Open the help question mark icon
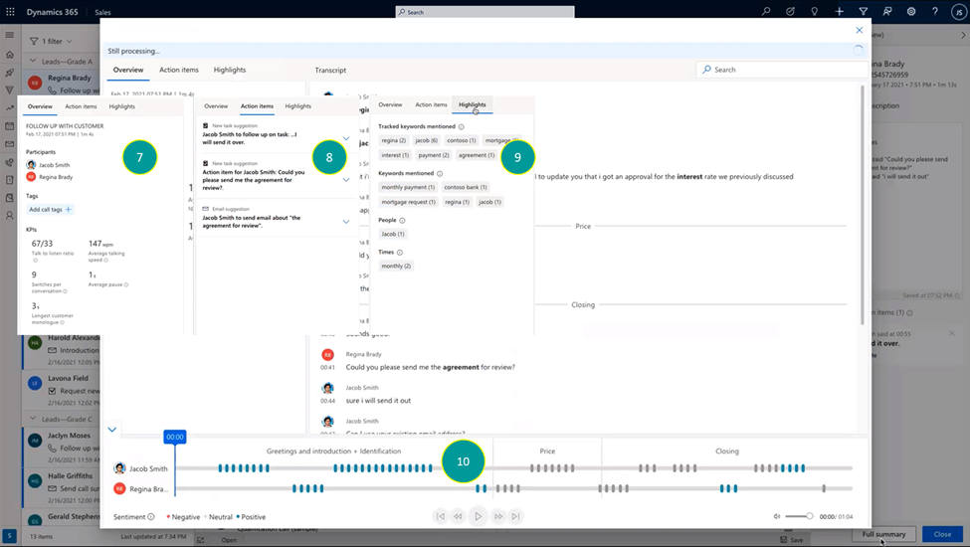This screenshot has width=970, height=547. coord(935,12)
